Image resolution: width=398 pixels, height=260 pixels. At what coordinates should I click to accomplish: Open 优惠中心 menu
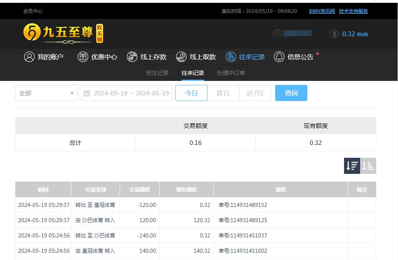click(97, 57)
